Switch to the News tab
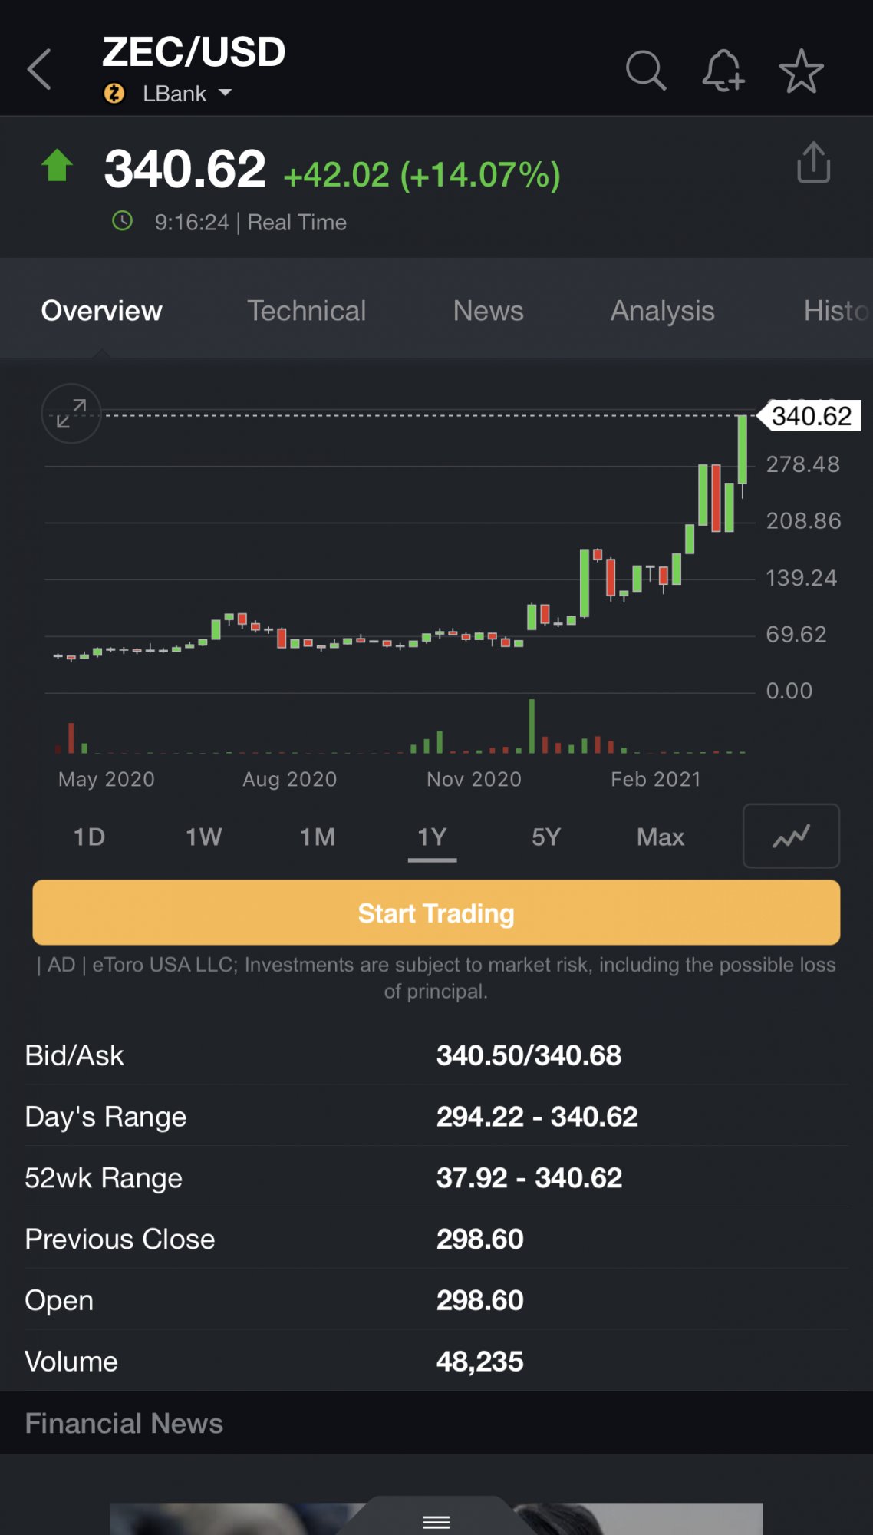This screenshot has height=1535, width=873. pos(488,311)
